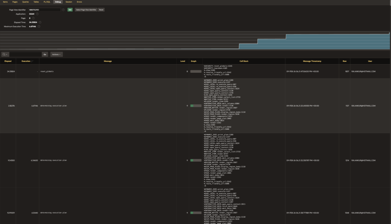Screen dimensions: 391x224
Task: Expand the Actions menu
Action: click(x=56, y=54)
